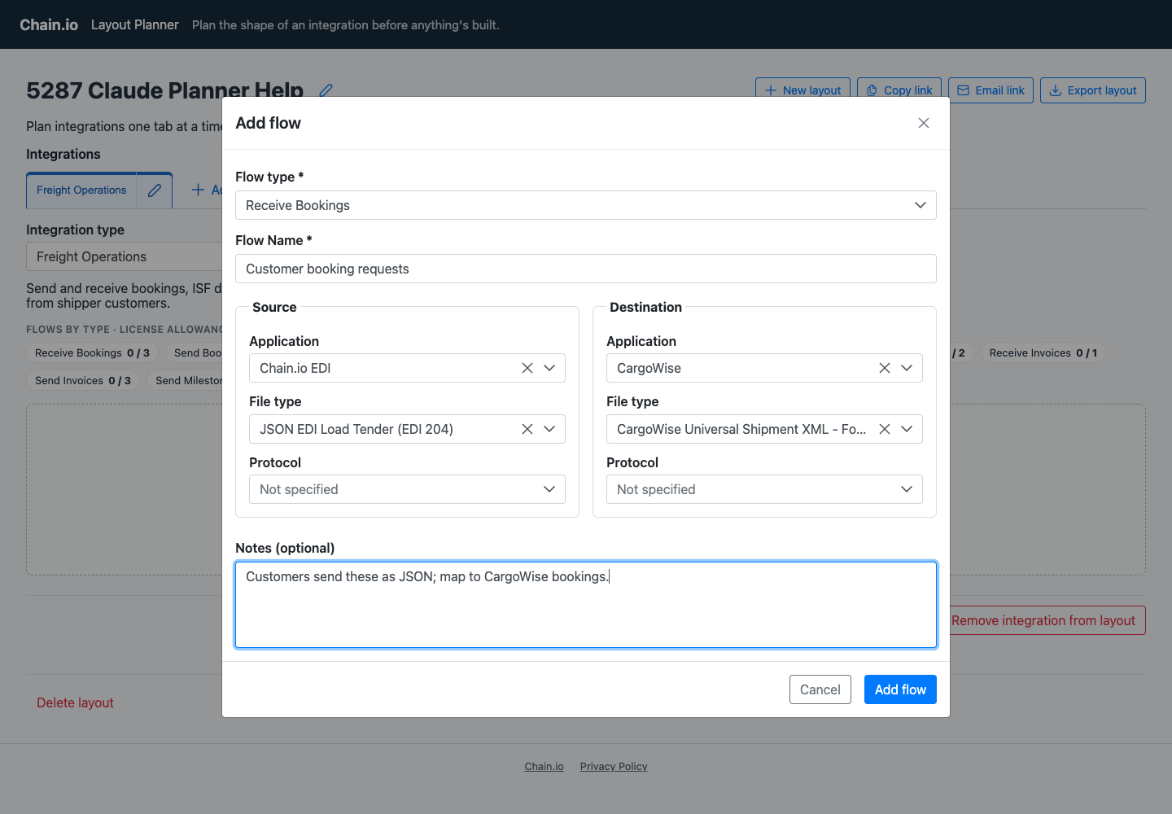Viewport: 1172px width, 814px height.
Task: Click the pencil icon beside the layout title
Action: point(326,90)
